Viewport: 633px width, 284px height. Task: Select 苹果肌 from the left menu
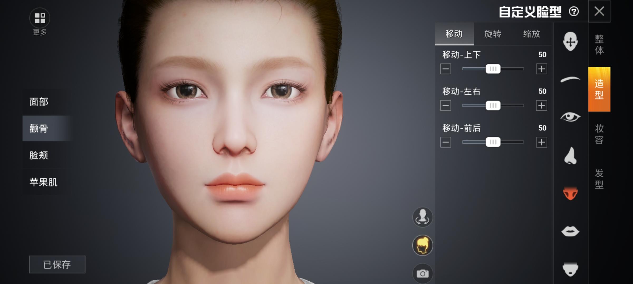pyautogui.click(x=43, y=182)
